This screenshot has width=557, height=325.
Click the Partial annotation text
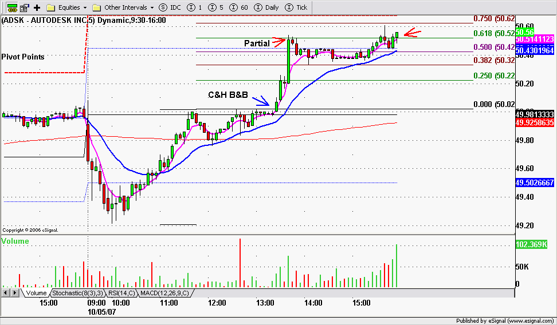tap(257, 43)
